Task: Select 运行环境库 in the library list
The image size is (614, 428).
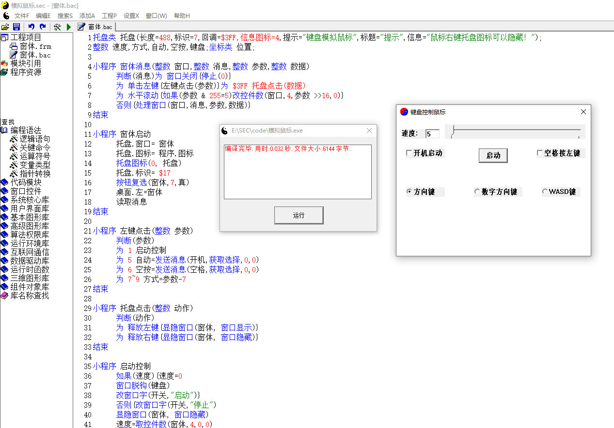Action: coord(30,243)
